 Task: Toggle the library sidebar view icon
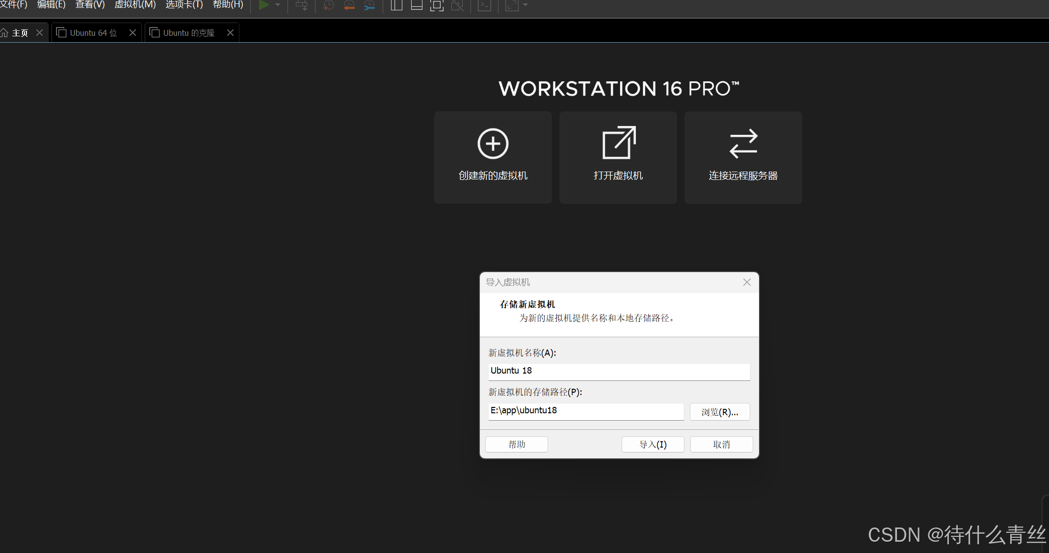[396, 5]
